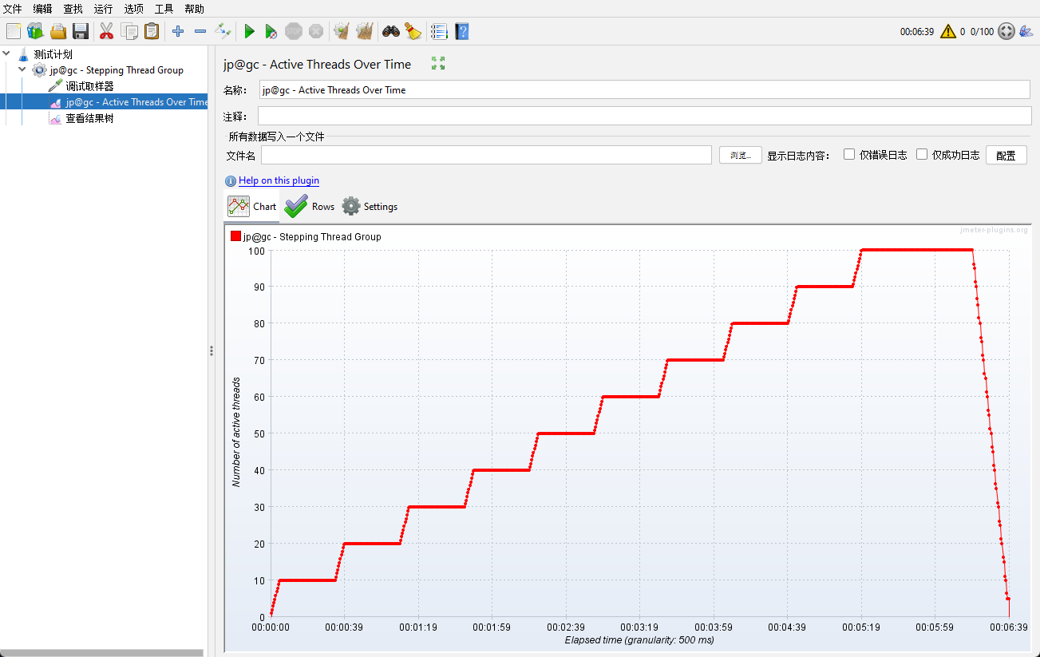This screenshot has width=1040, height=657.
Task: Create a new test plan via toolbar
Action: (14, 31)
